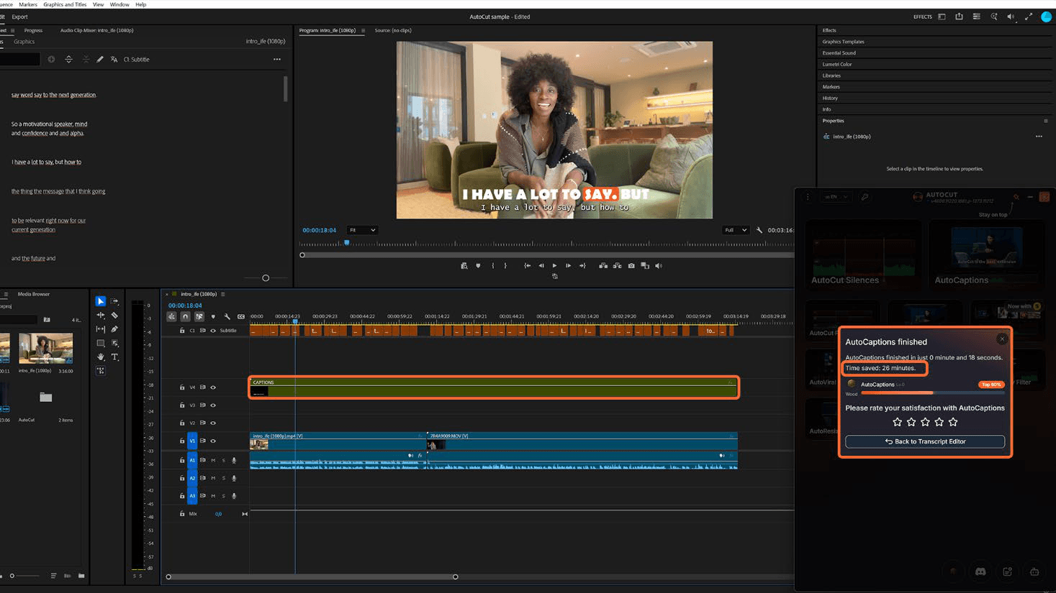This screenshot has height=593, width=1056.
Task: Switch to Source (no clips) tab
Action: click(x=393, y=30)
